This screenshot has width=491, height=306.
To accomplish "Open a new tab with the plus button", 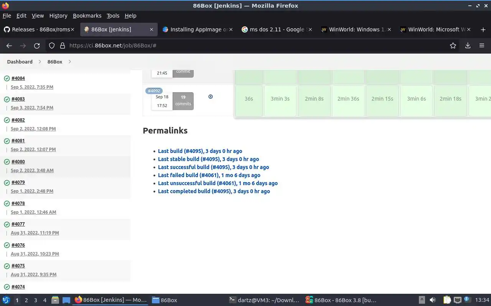I will point(483,29).
